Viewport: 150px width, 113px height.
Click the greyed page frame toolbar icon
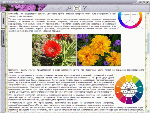(93, 8)
